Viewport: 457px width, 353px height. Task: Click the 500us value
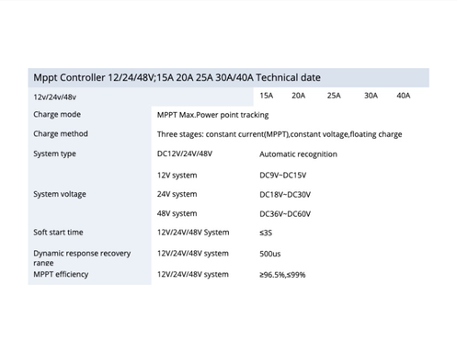click(270, 254)
